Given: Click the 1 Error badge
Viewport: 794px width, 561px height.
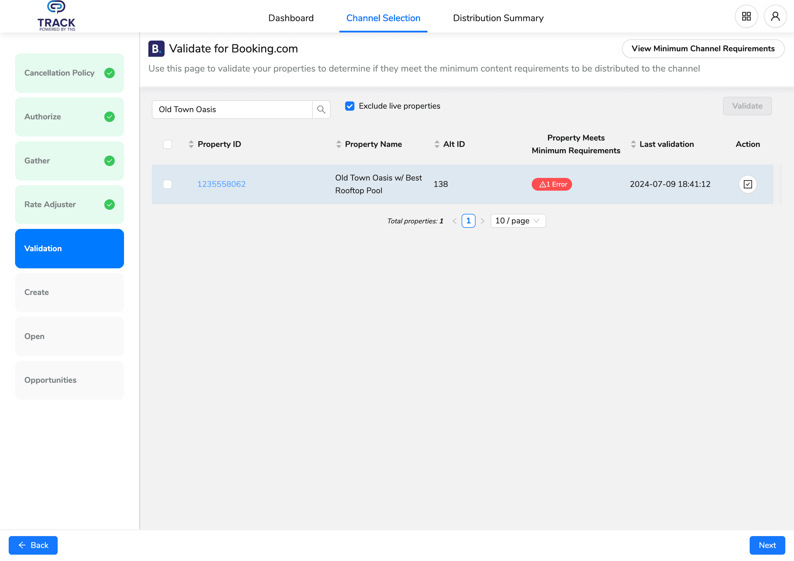Looking at the screenshot, I should [551, 184].
